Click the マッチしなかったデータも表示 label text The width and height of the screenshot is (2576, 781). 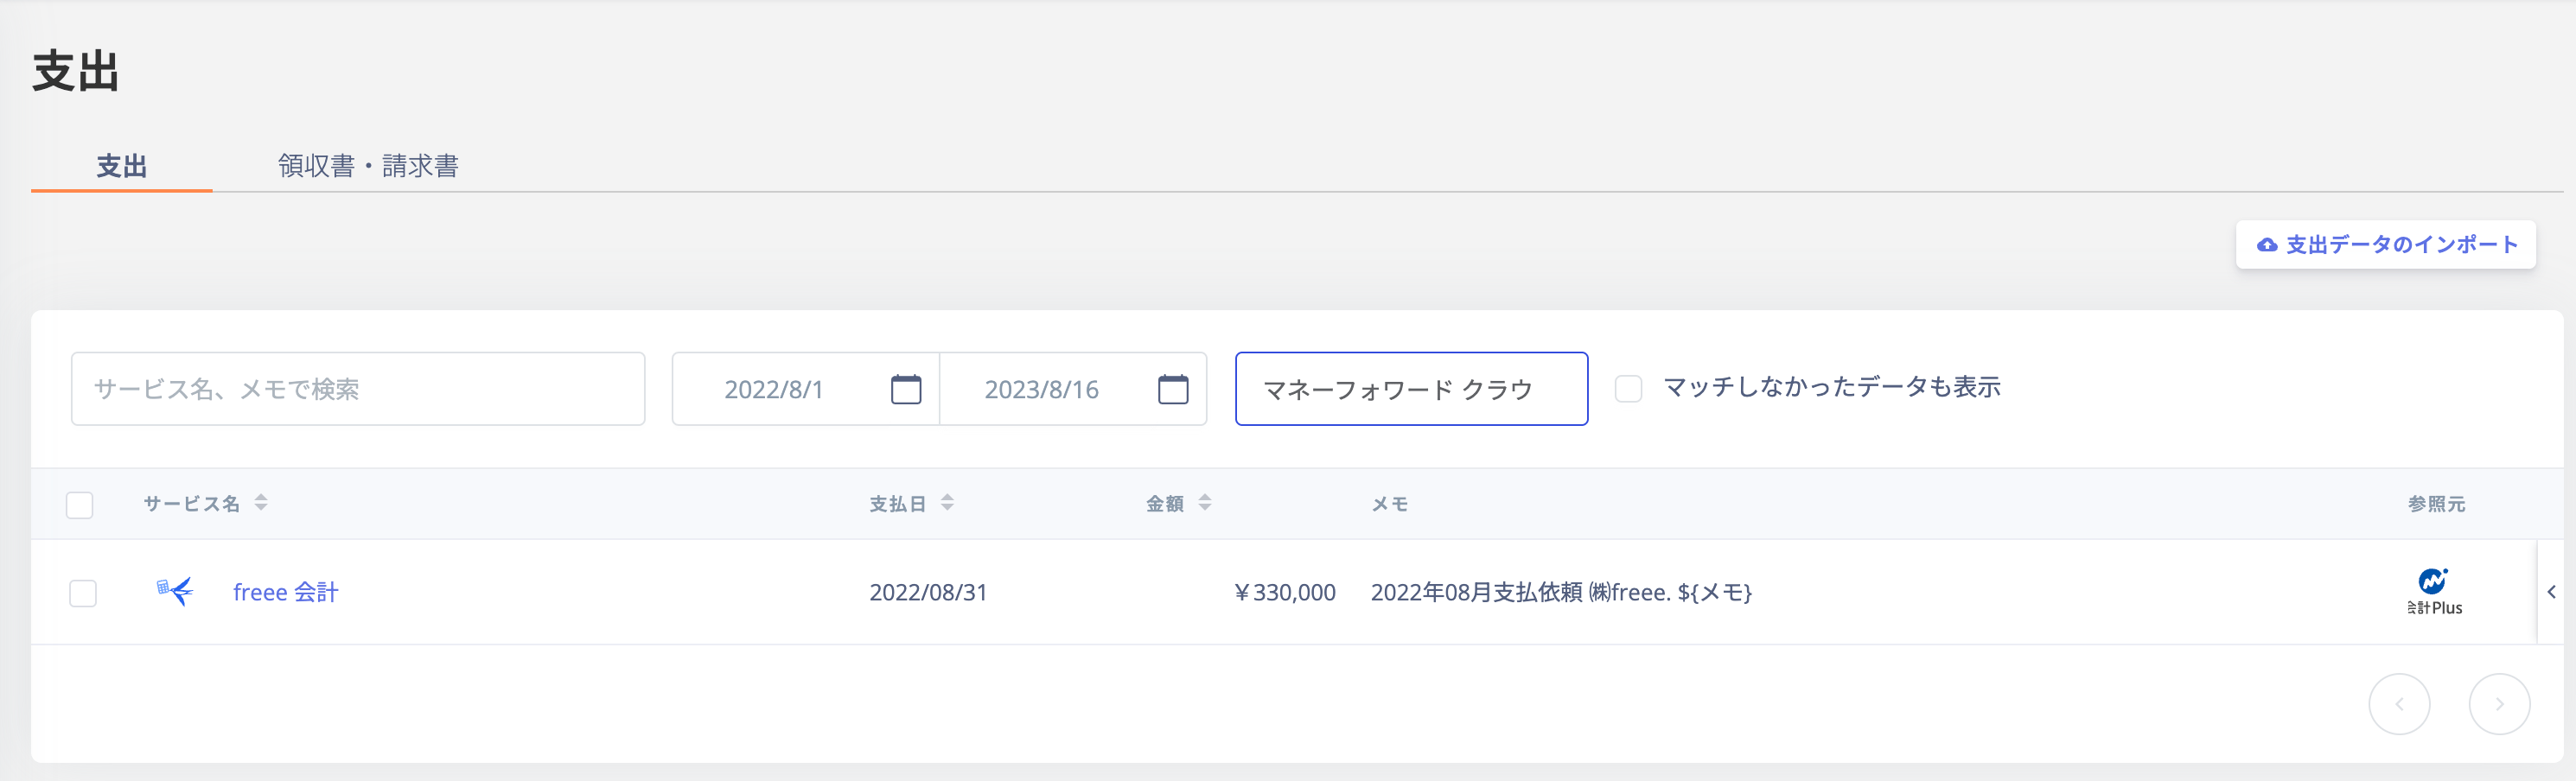click(x=1831, y=387)
